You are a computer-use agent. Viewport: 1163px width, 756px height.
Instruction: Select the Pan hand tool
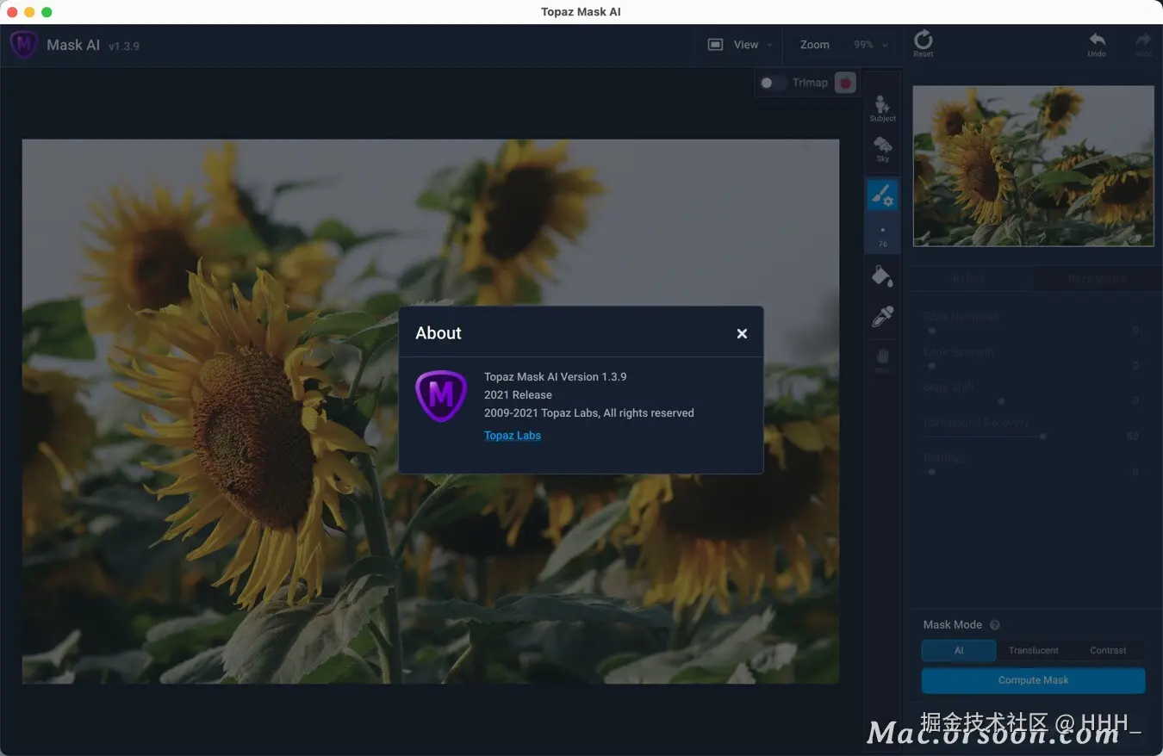[882, 360]
